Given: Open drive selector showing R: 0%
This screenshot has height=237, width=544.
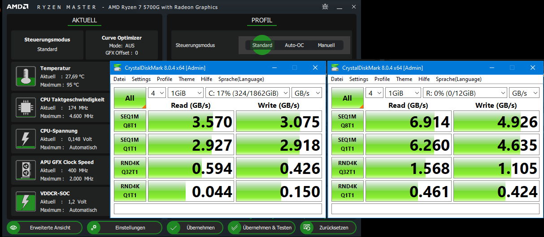Looking at the screenshot, I should click(465, 93).
